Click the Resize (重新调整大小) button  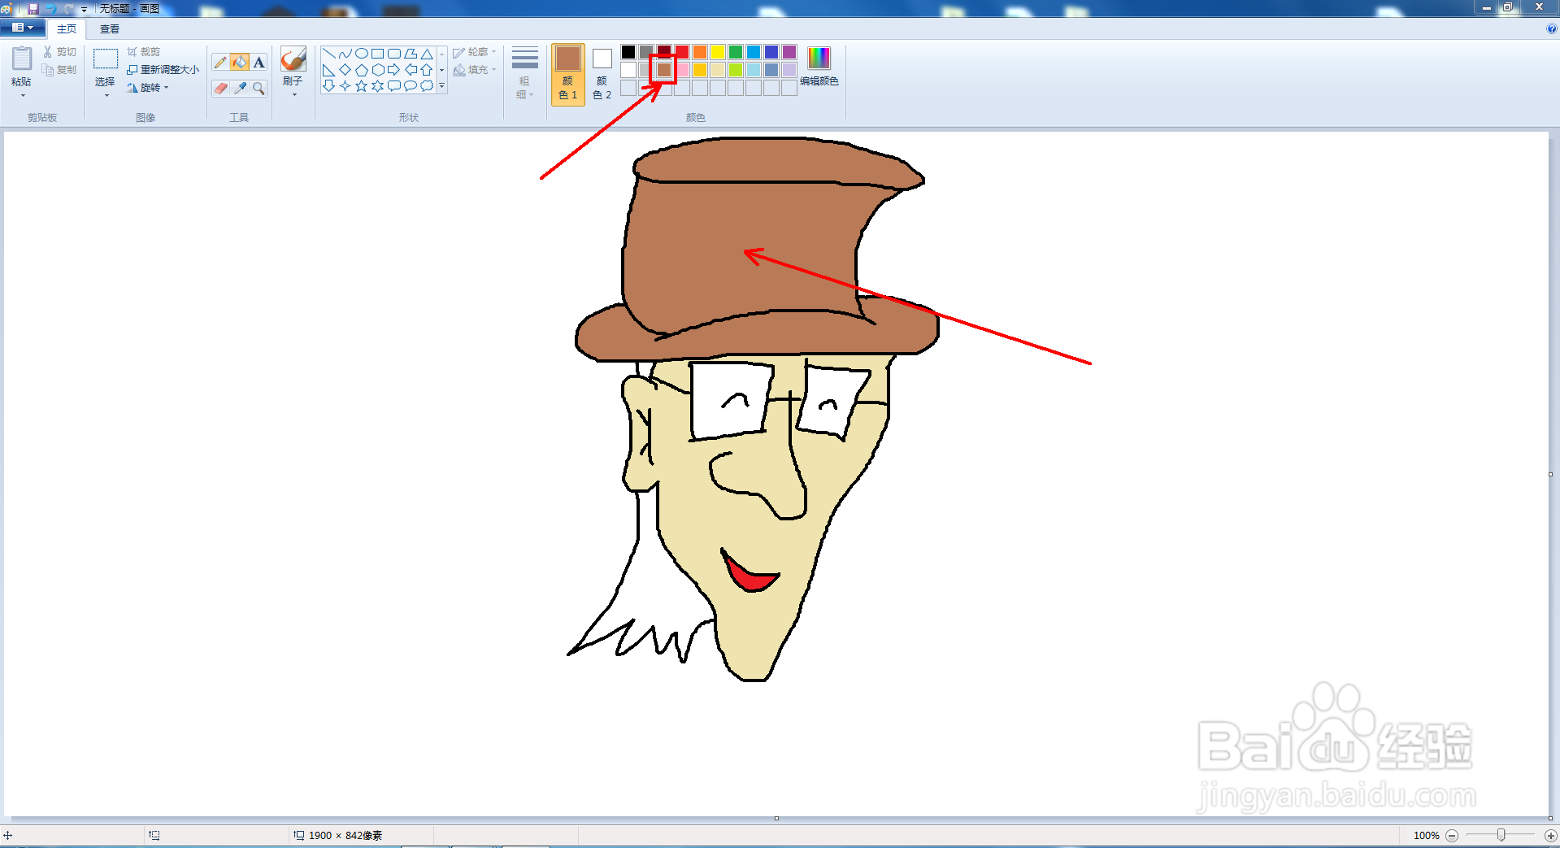(x=163, y=70)
